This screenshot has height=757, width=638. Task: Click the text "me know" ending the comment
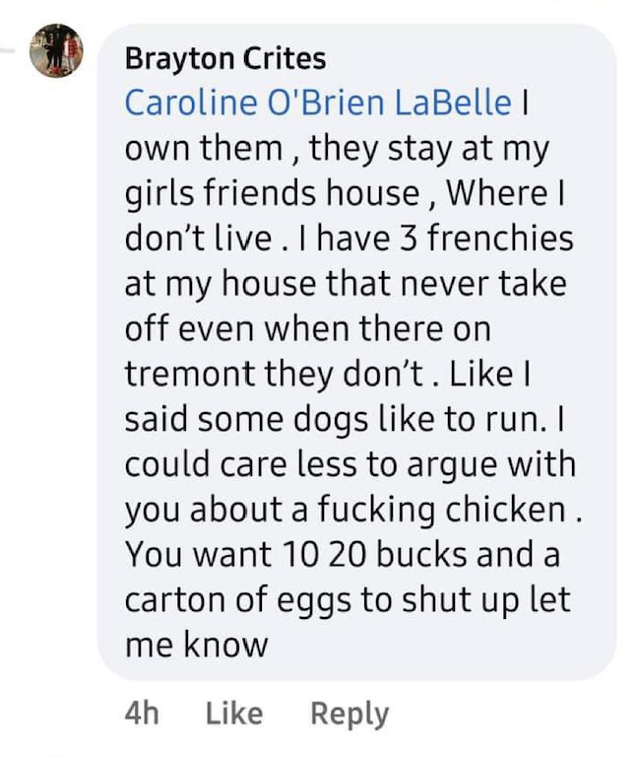196,645
